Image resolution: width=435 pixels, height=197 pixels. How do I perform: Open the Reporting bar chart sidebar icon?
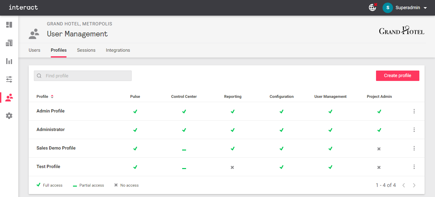[9, 61]
